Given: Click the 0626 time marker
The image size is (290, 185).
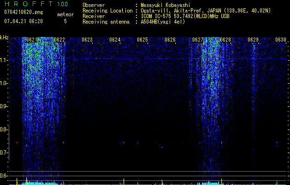Looking at the screenshot, I should [x=170, y=40].
